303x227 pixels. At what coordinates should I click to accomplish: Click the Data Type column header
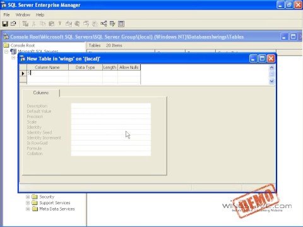pyautogui.click(x=85, y=67)
